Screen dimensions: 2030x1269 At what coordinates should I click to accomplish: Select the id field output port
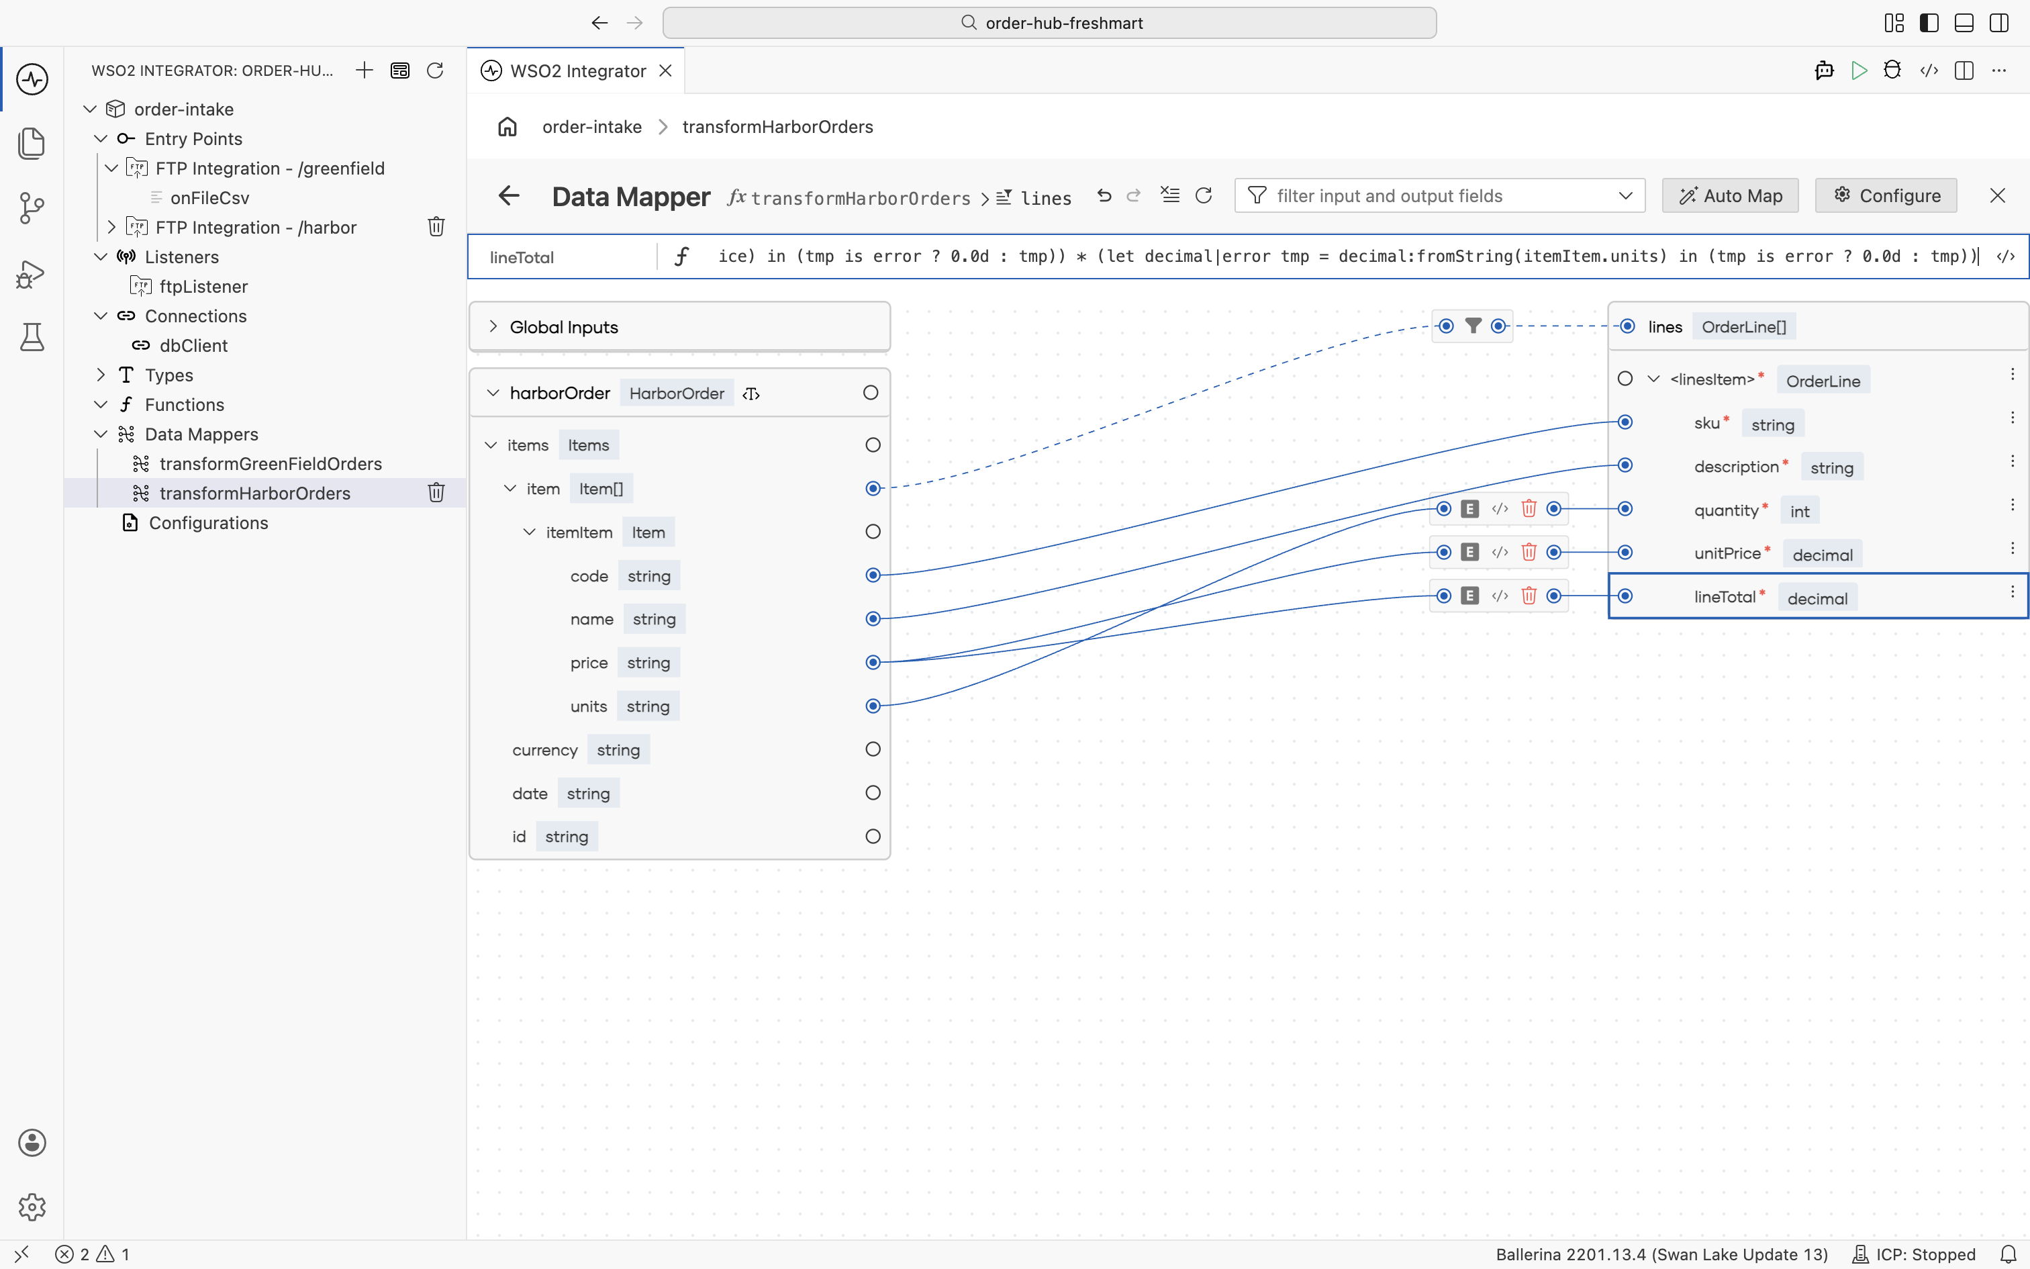(x=873, y=837)
